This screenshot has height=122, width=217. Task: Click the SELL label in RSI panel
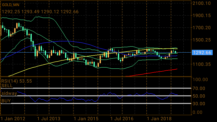(7, 86)
